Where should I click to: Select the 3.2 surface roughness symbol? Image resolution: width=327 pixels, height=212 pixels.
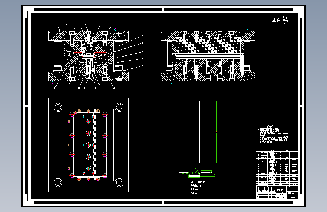(x=286, y=21)
